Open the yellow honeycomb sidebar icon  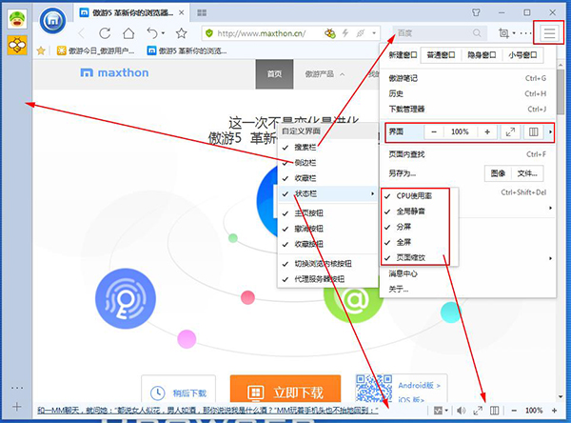pos(17,45)
